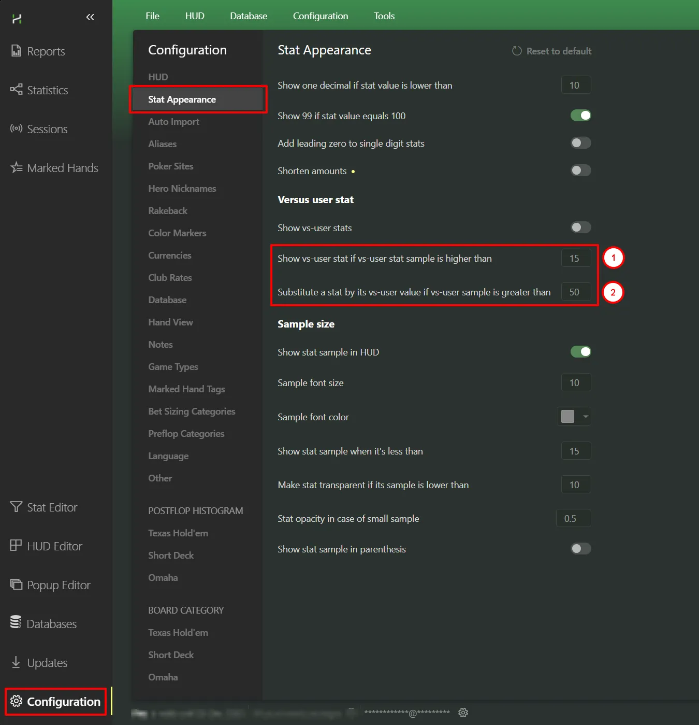Enable Show vs-user stats toggle
The image size is (699, 725).
(580, 228)
